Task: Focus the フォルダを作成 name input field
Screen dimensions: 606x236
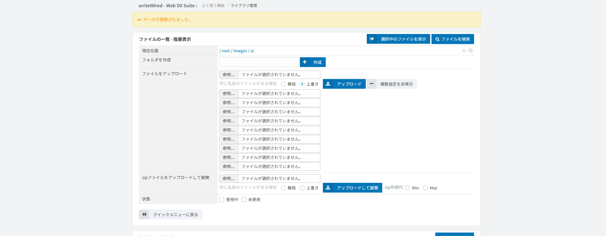Action: coord(259,62)
